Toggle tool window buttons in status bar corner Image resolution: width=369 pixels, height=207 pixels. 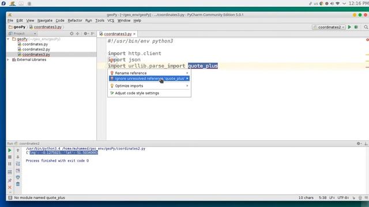(10, 198)
